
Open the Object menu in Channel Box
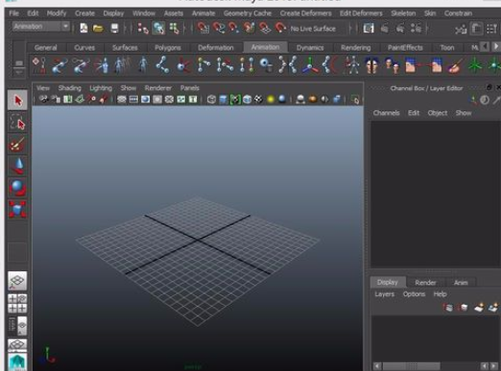438,113
